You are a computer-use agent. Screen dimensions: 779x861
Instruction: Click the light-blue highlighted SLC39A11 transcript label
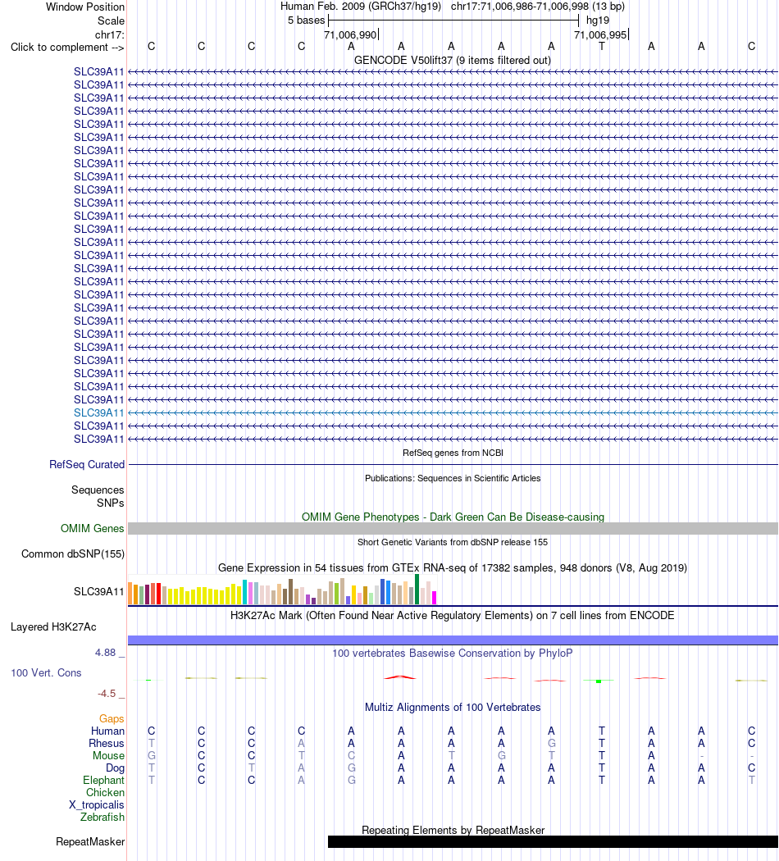(x=99, y=413)
